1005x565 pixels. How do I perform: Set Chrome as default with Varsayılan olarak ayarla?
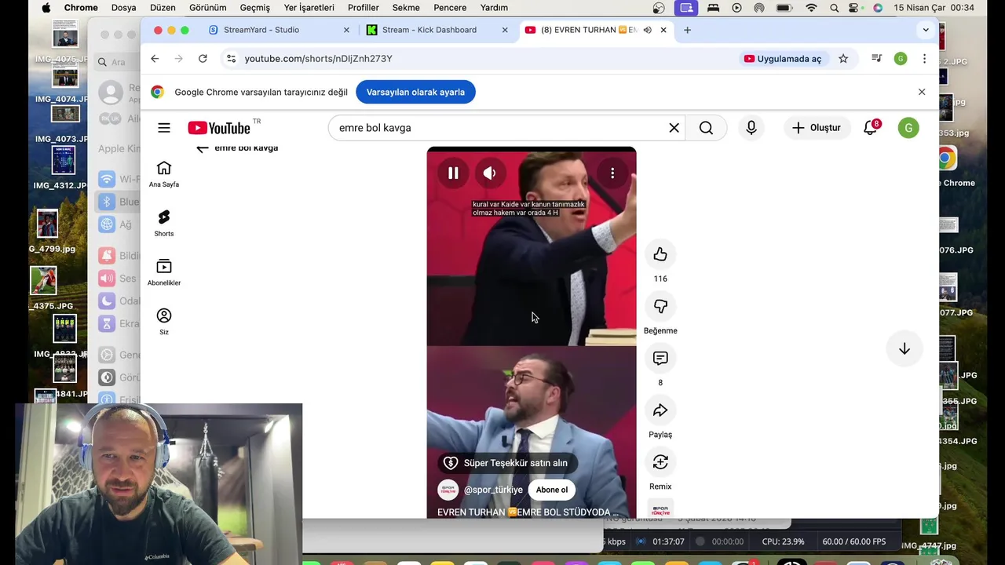(415, 92)
